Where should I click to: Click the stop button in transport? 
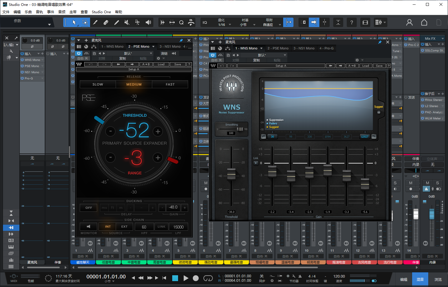175,278
